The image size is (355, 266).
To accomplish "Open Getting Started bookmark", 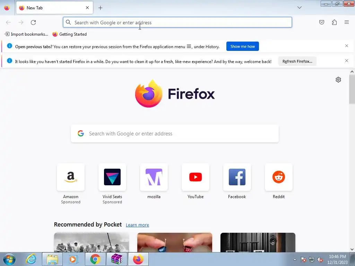I will pyautogui.click(x=69, y=34).
